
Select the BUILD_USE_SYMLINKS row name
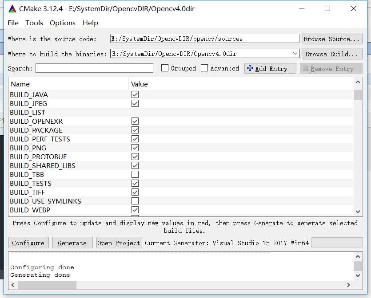(45, 201)
